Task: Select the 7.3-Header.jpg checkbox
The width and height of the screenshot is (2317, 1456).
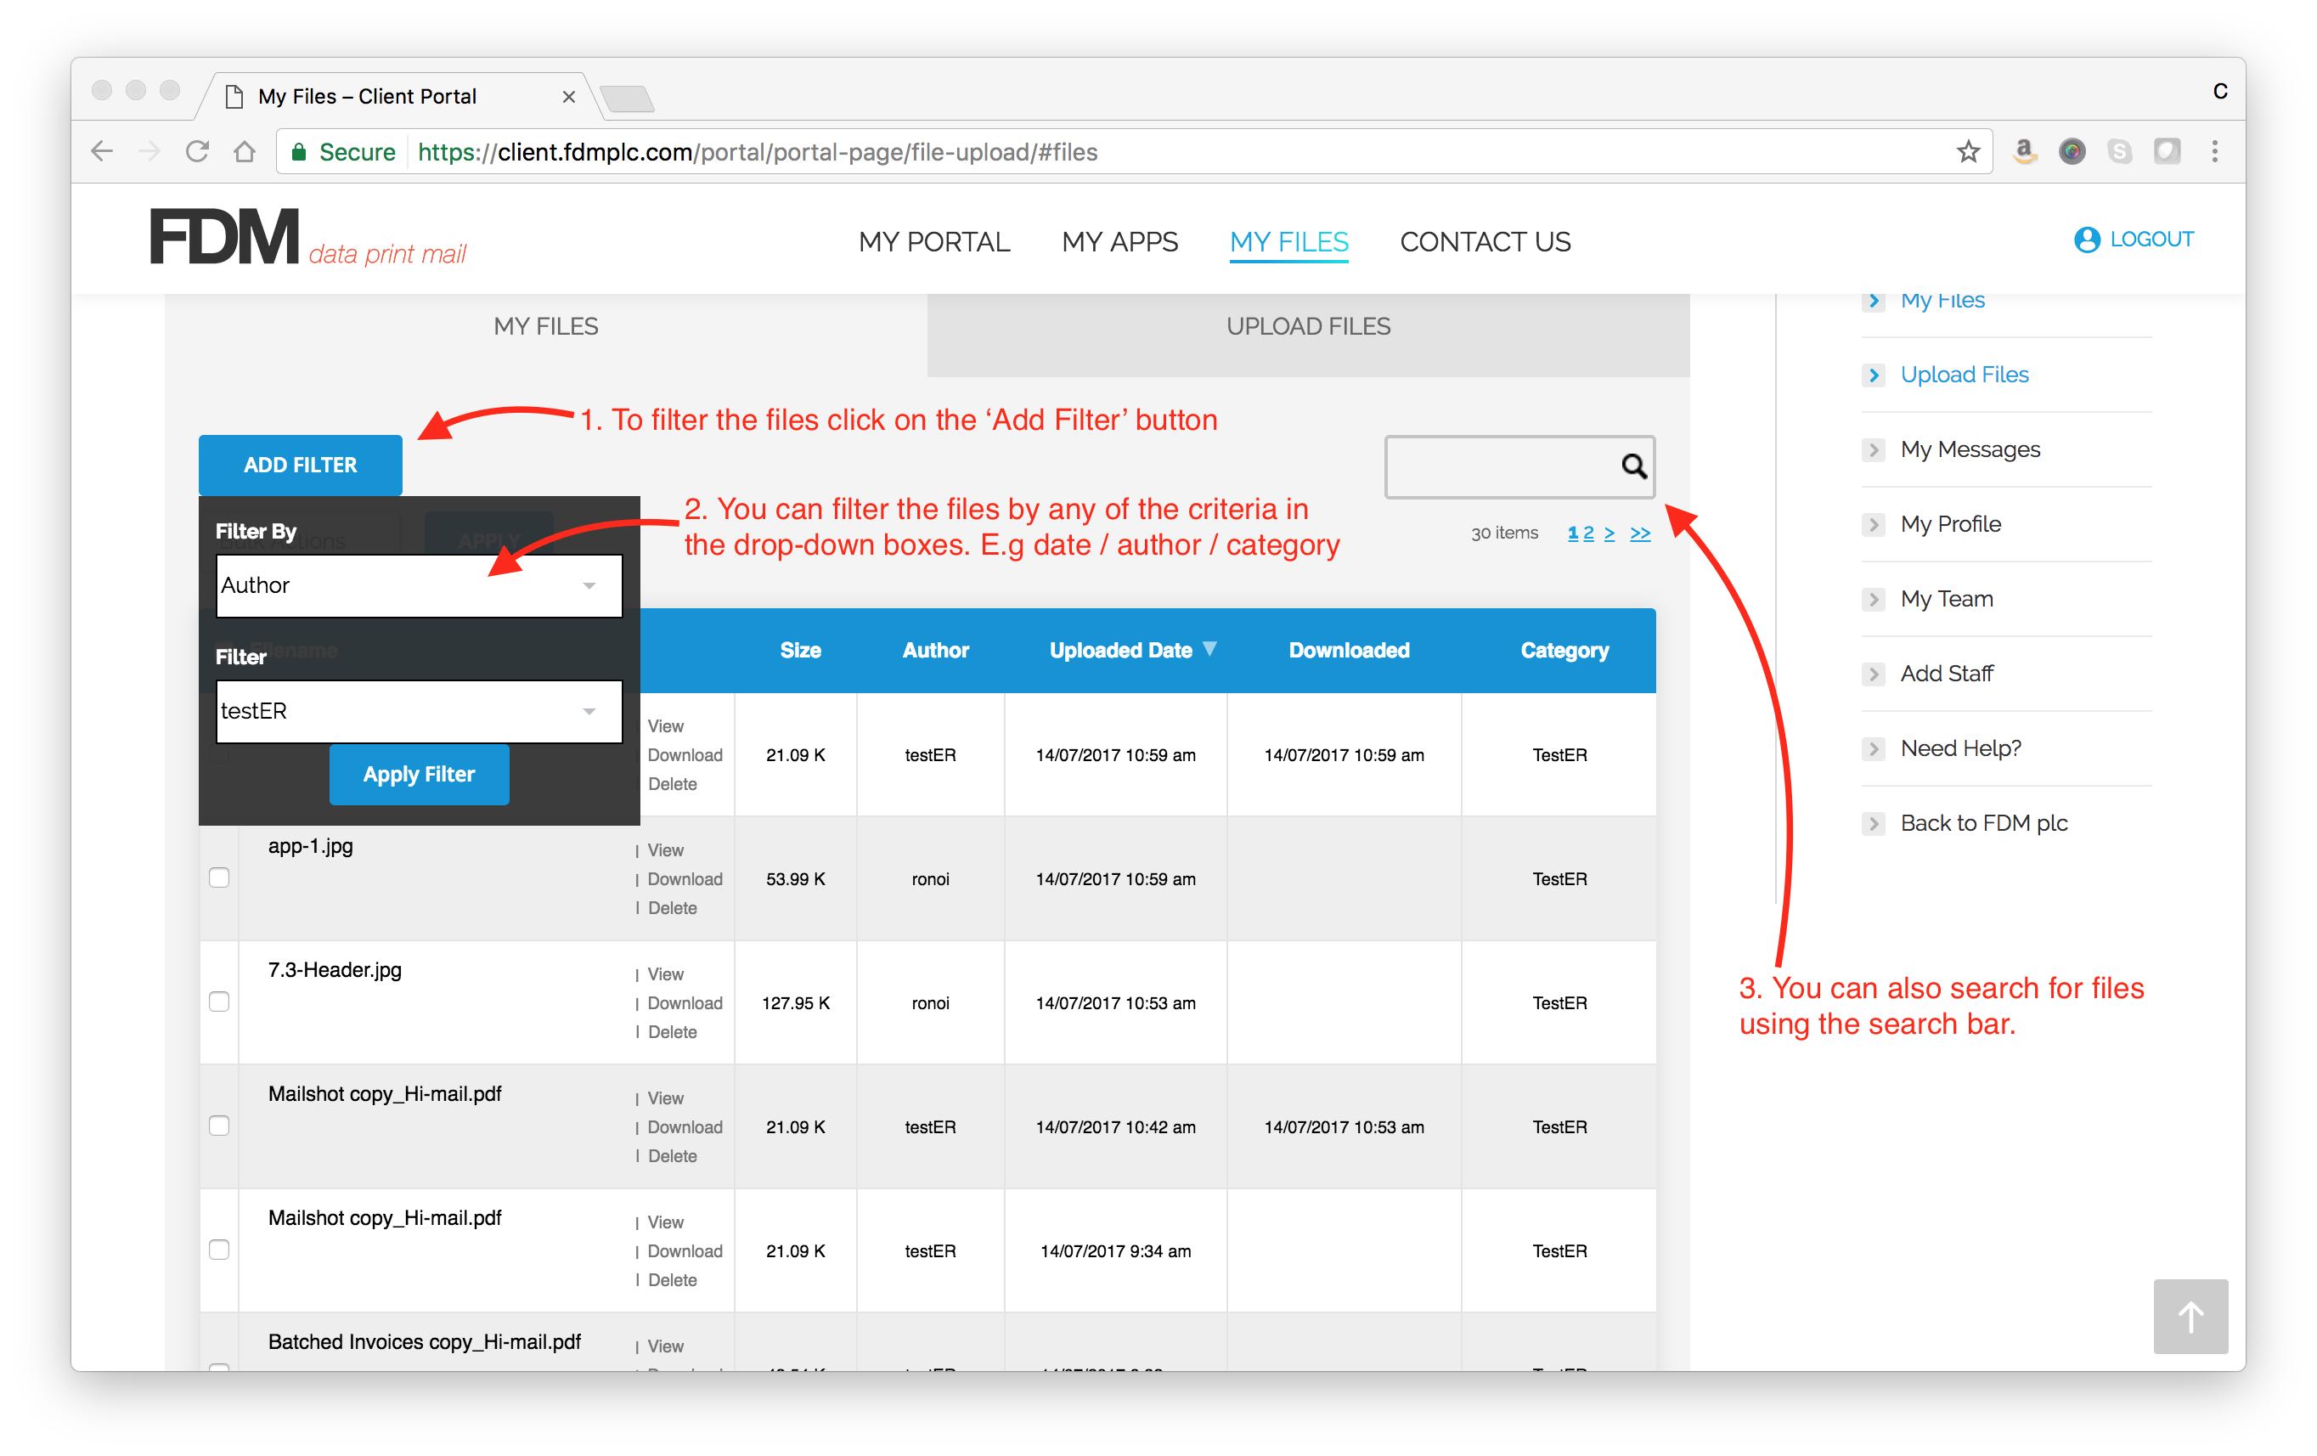Action: (x=219, y=1002)
